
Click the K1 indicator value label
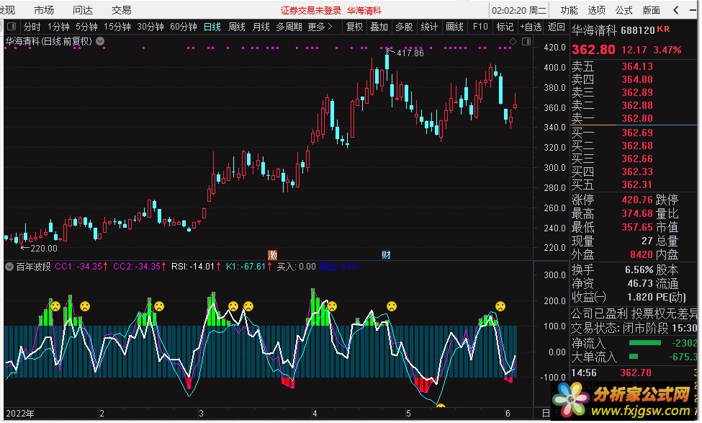pyautogui.click(x=248, y=267)
